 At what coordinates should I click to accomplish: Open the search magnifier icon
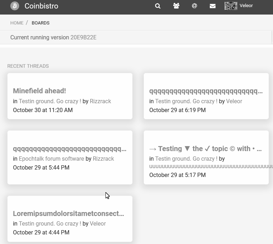click(158, 6)
